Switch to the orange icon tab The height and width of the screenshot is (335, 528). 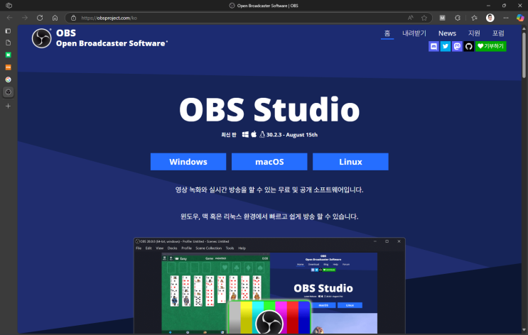coord(8,67)
